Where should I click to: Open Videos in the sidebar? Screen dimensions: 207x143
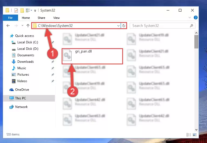click(22, 81)
